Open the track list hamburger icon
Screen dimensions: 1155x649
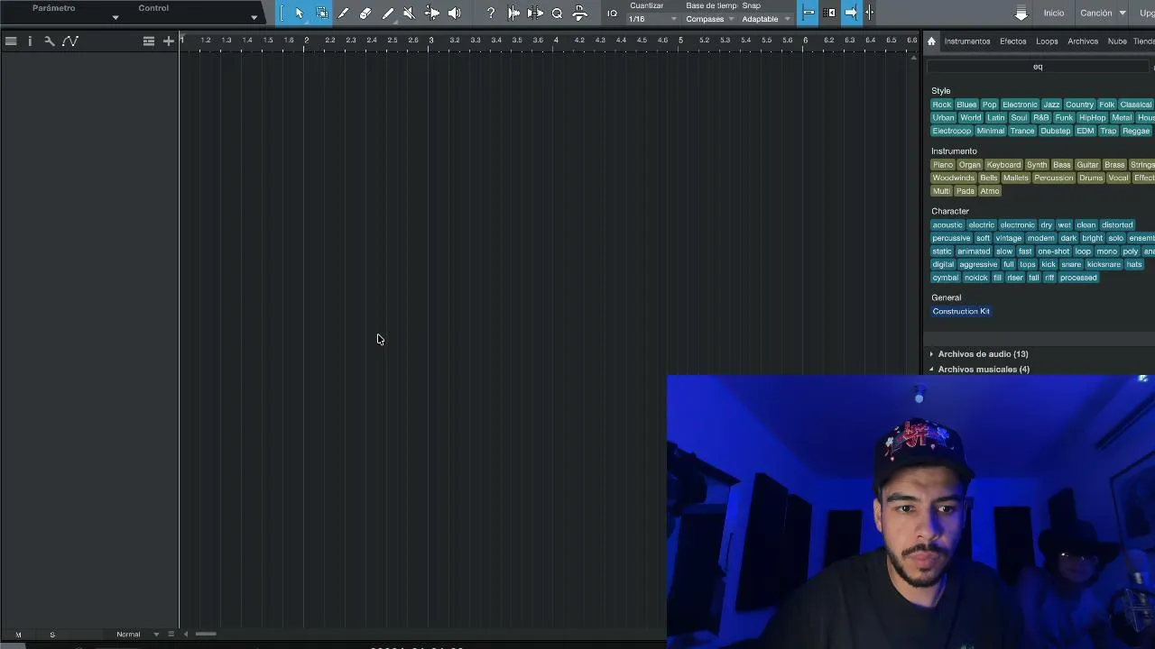point(11,41)
